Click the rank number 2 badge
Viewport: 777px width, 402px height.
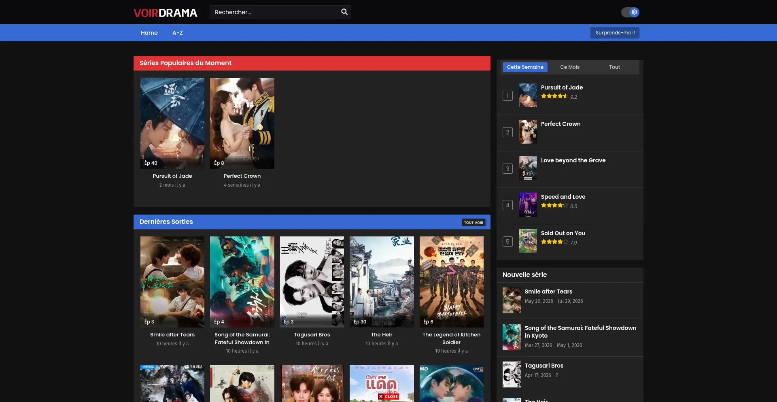[507, 132]
